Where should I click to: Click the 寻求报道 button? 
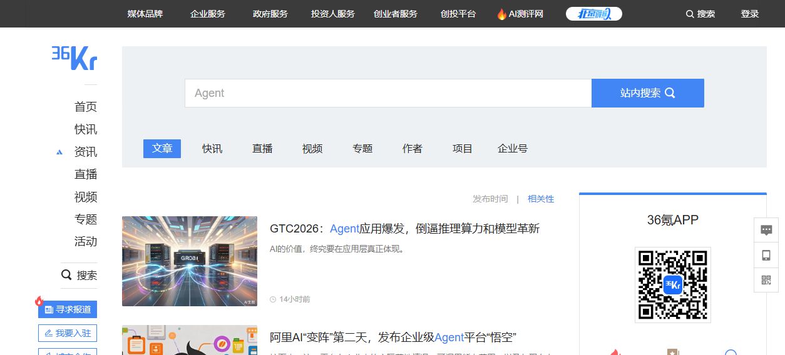68,309
